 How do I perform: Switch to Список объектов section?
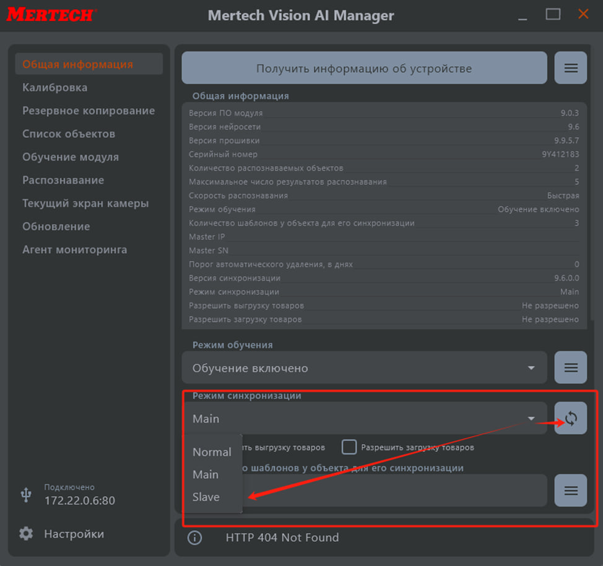click(69, 134)
